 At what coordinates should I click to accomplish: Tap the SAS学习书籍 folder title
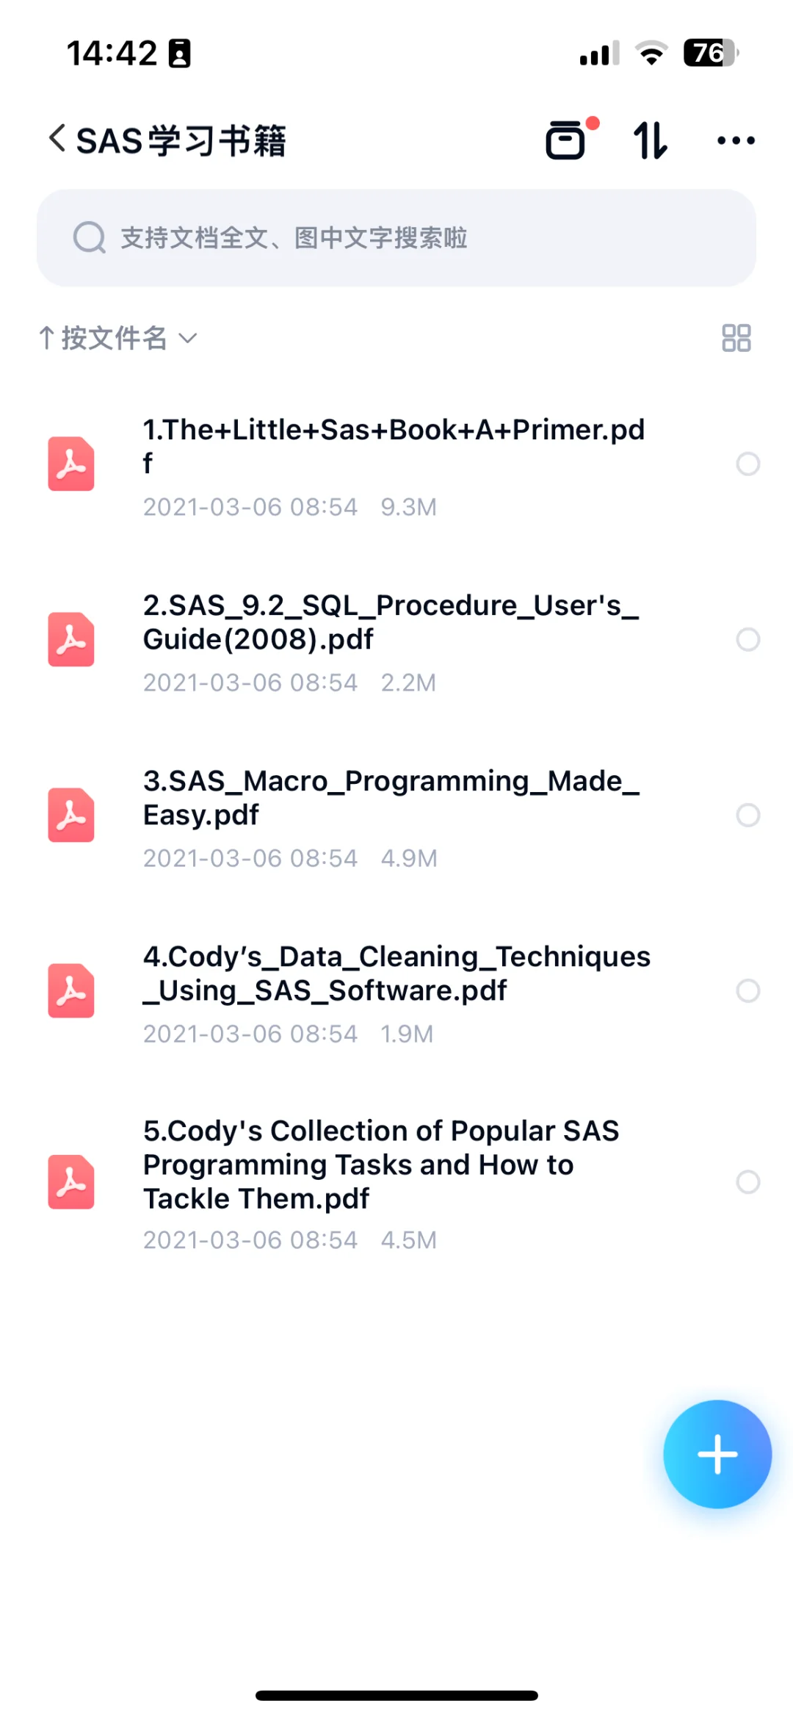point(181,140)
